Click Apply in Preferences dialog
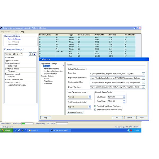 pos(142,118)
